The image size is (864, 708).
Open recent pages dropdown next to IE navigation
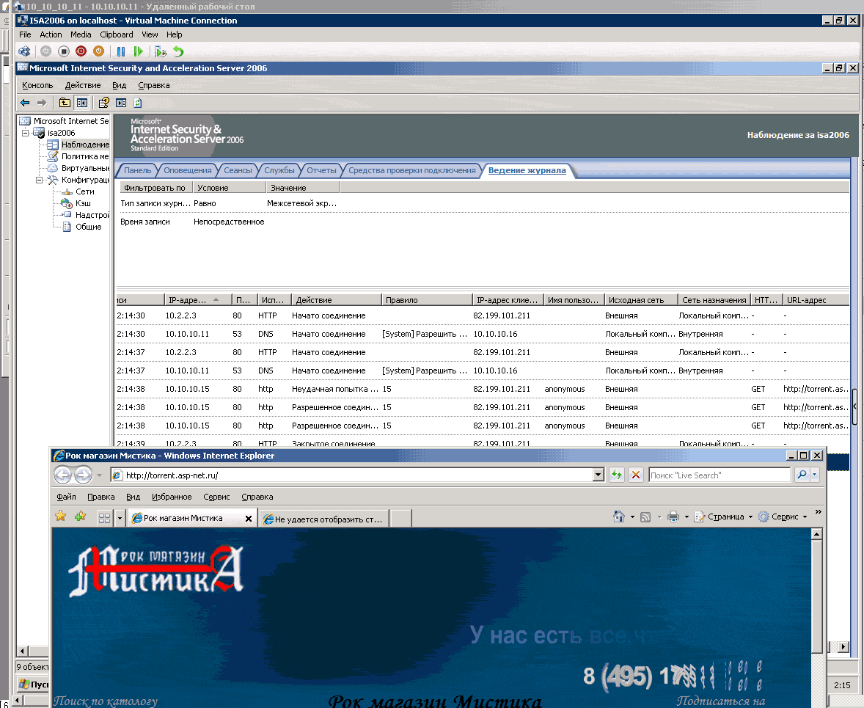[x=99, y=475]
